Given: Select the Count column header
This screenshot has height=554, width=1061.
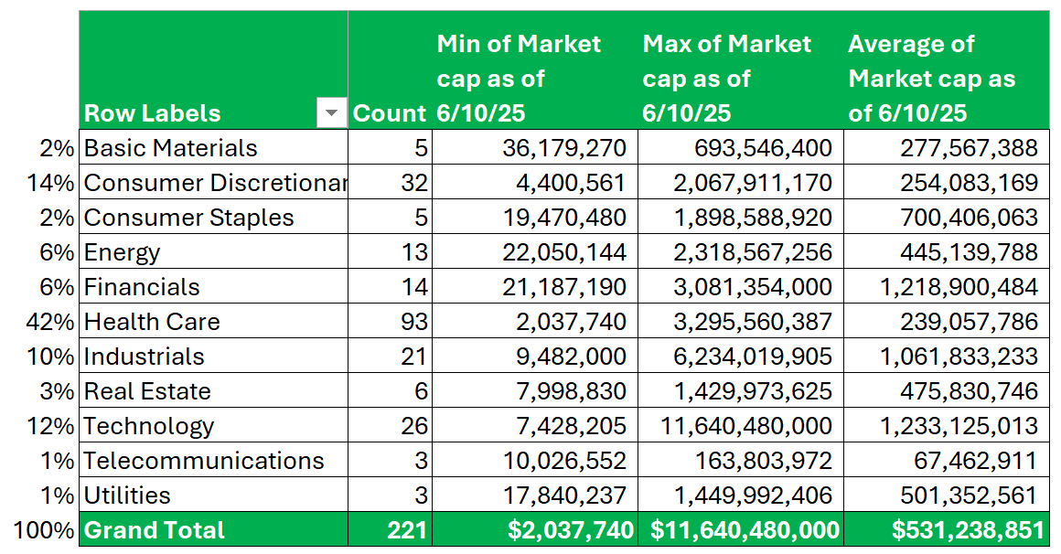Looking at the screenshot, I should click(x=390, y=69).
